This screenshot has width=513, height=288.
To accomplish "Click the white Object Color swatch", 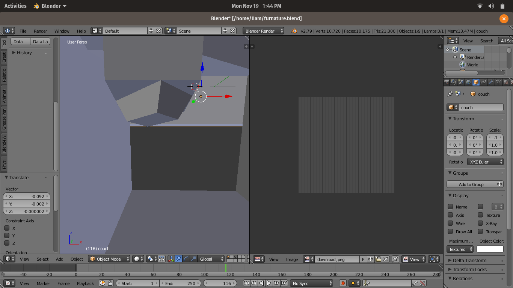I will click(490, 249).
